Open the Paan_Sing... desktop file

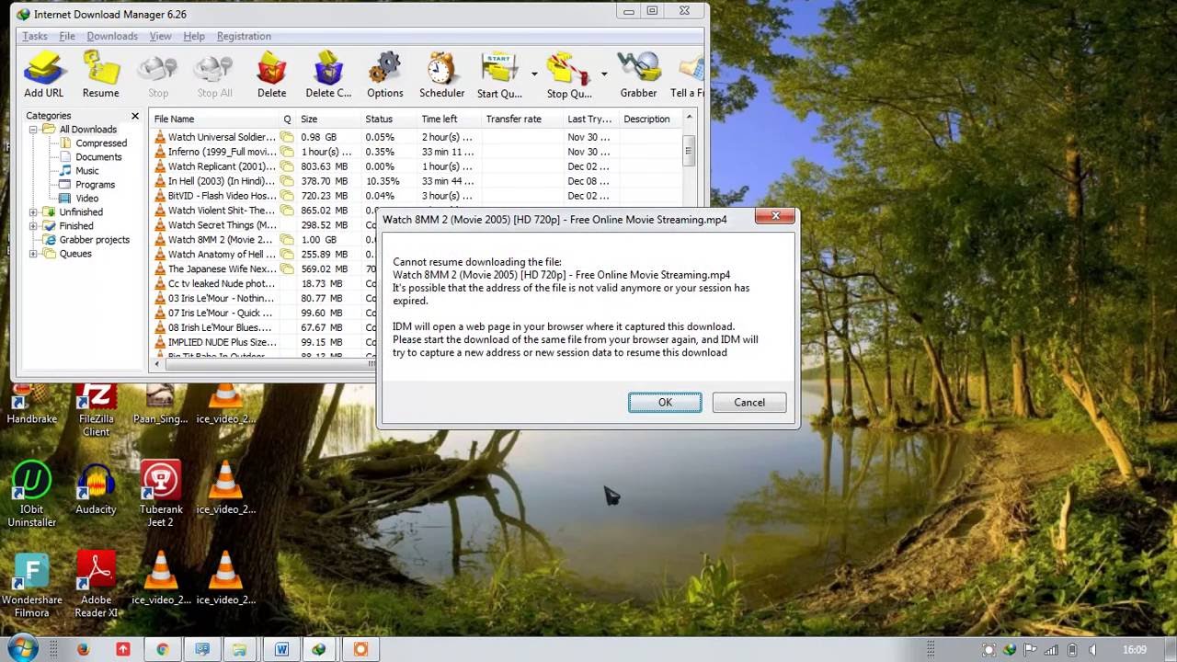coord(161,405)
